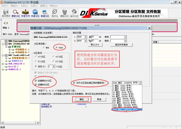
Task: Toggle 创建MSR分区 checkbox
Action: point(36,84)
